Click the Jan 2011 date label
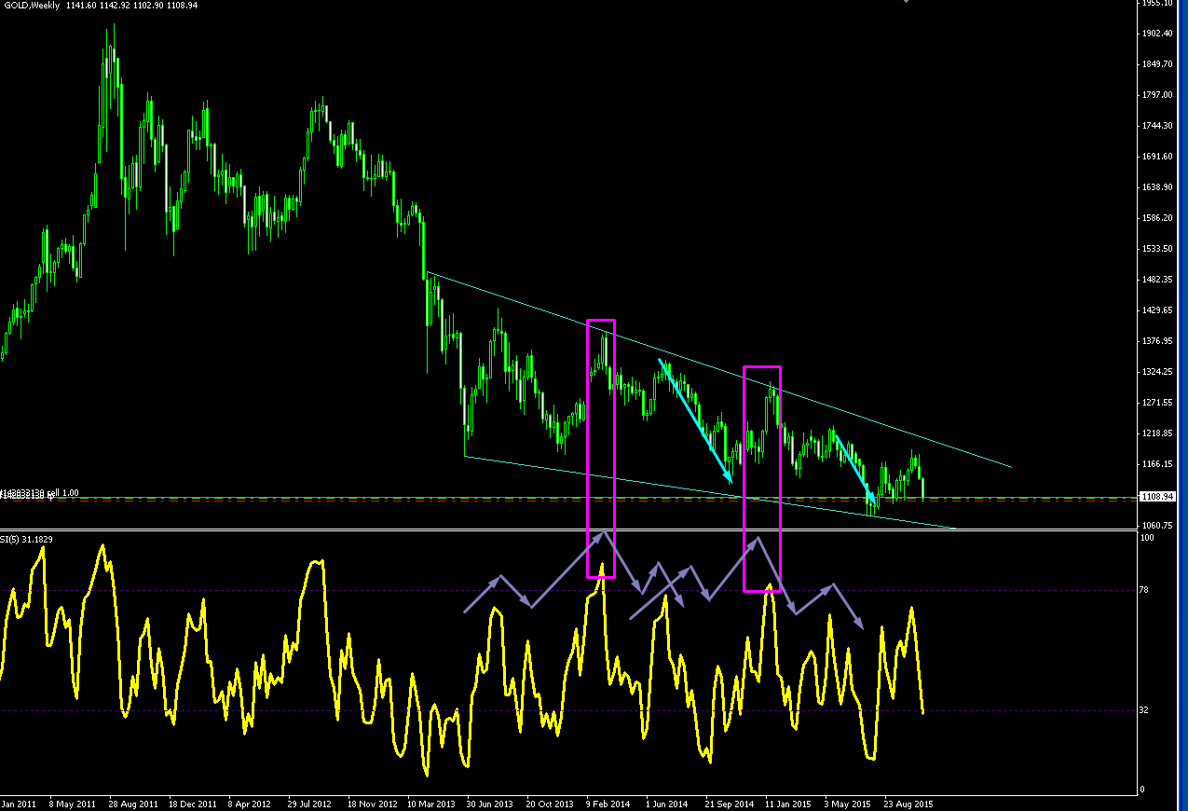1188x811 pixels. pos(19,803)
